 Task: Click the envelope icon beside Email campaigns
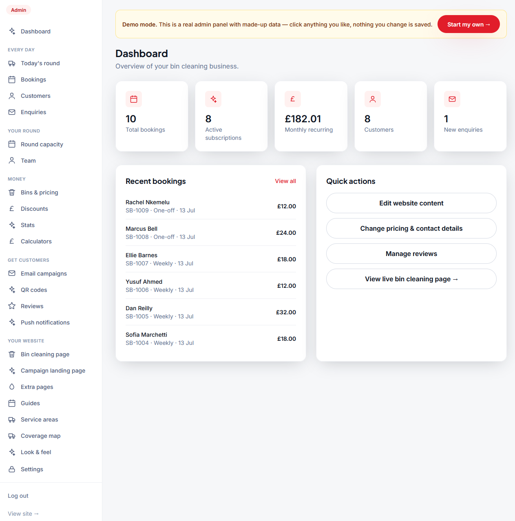click(12, 274)
